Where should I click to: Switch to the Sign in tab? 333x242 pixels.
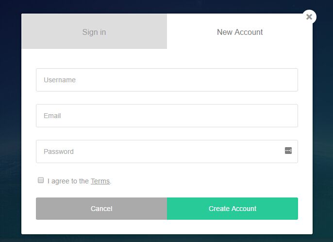[94, 31]
